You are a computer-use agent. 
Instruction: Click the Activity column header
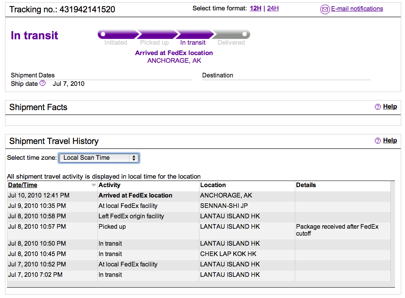point(109,185)
